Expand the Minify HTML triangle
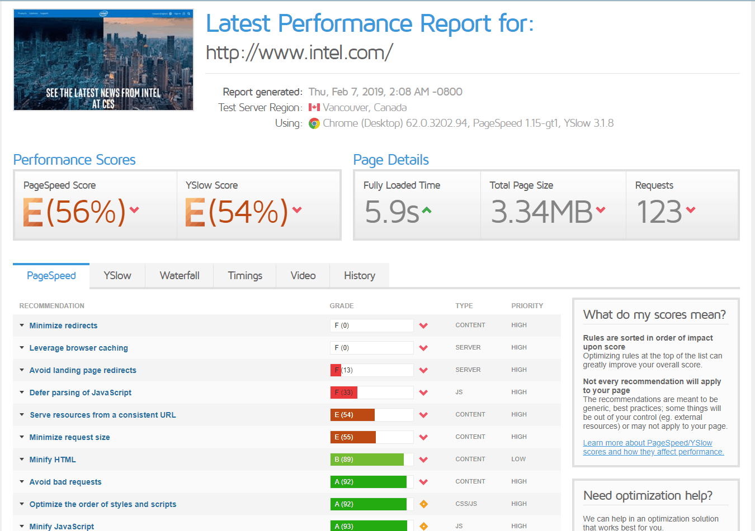 coord(22,459)
